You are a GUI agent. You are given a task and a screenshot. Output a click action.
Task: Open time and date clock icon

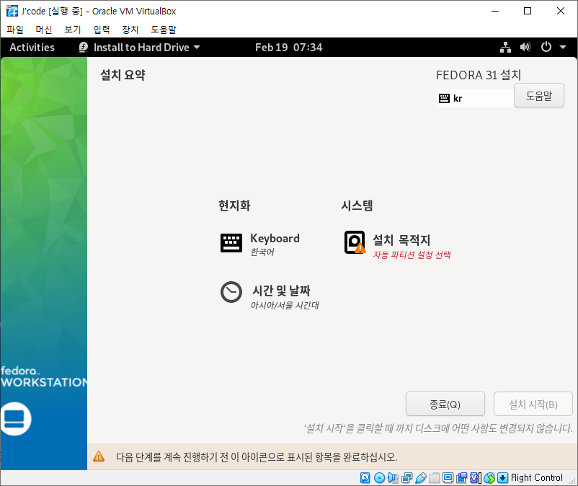[x=231, y=292]
